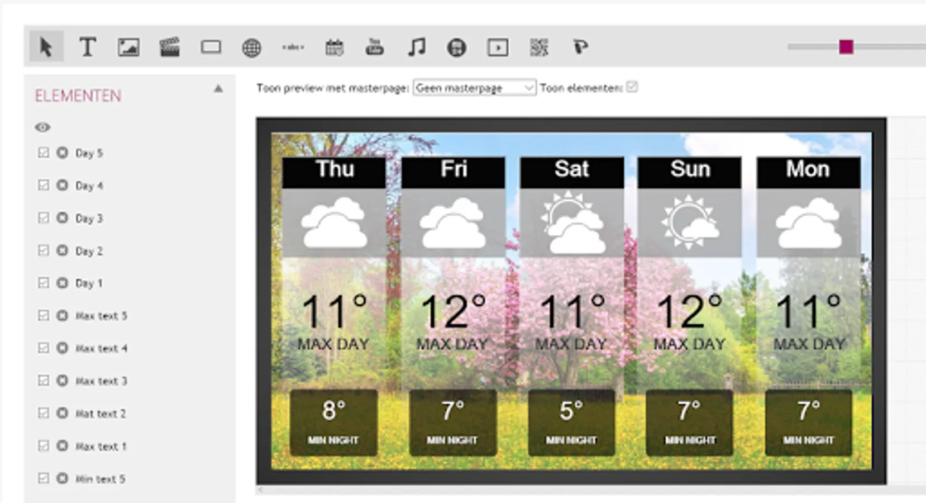Click the round remove icon beside Day 3
926x503 pixels.
[x=62, y=218]
